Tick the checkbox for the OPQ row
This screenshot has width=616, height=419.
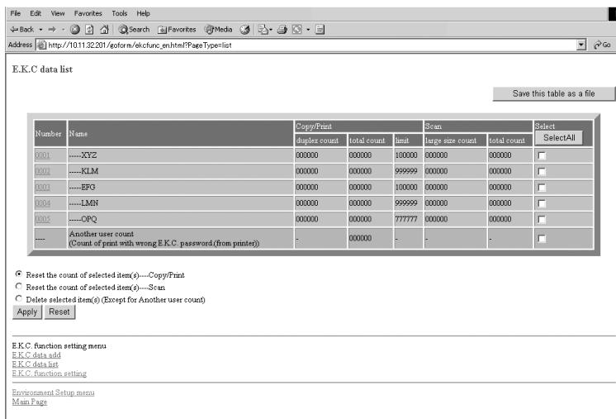coord(542,219)
